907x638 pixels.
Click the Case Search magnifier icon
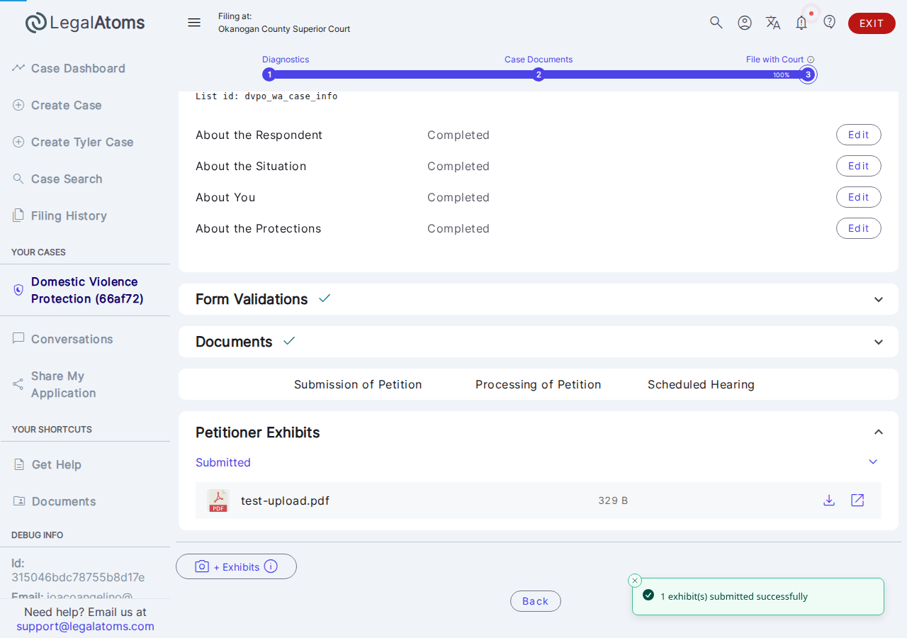(18, 179)
